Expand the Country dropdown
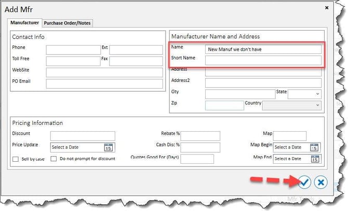 pyautogui.click(x=291, y=105)
